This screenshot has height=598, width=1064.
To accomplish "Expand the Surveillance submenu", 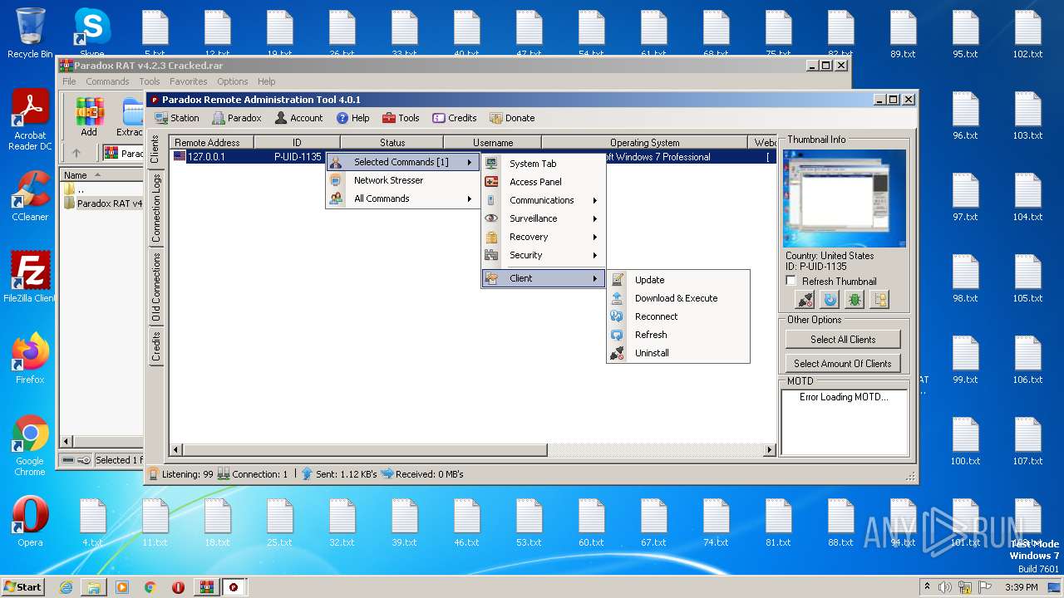I will pos(543,218).
